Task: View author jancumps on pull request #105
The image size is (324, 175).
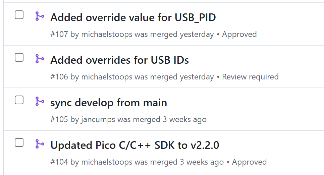Action: tap(98, 119)
